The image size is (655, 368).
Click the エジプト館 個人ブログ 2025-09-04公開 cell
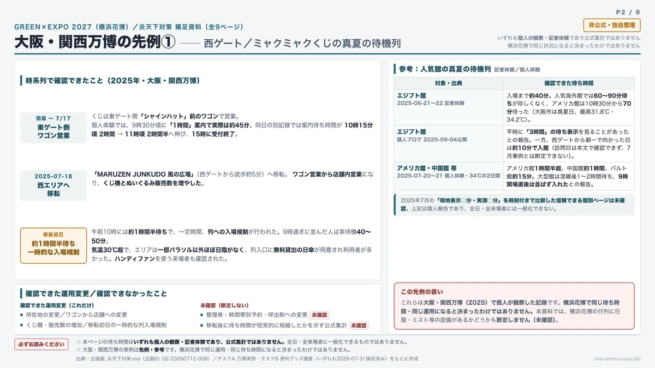[x=448, y=144]
